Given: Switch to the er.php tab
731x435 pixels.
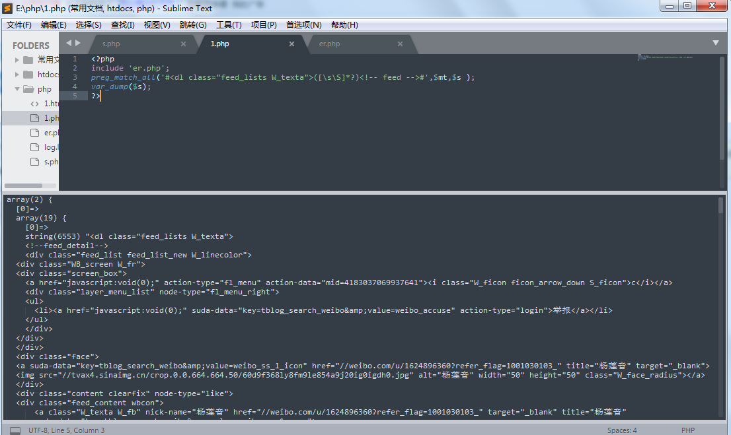Looking at the screenshot, I should coord(329,44).
